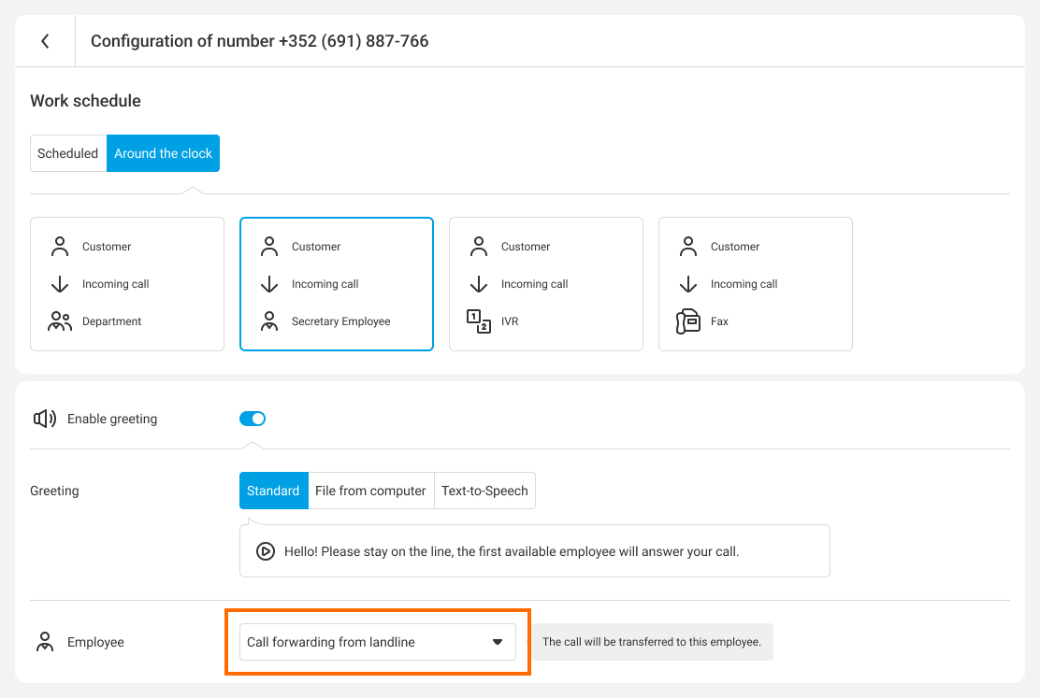Click the speaker icon beside Enable greeting
This screenshot has height=698, width=1040.
coord(45,419)
